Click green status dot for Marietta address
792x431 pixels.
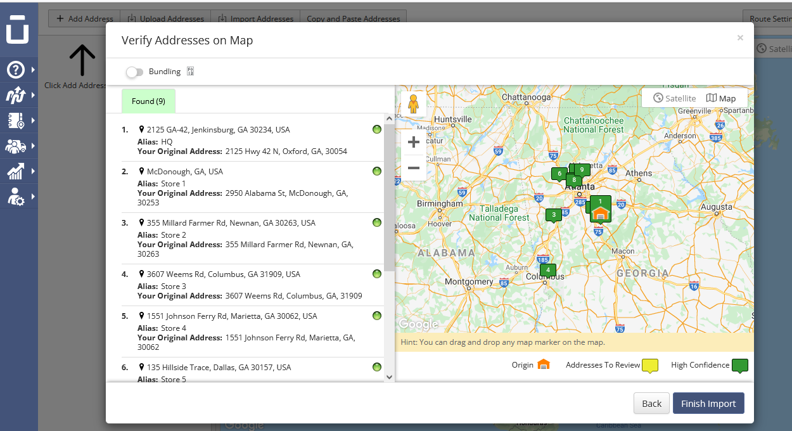coord(377,316)
